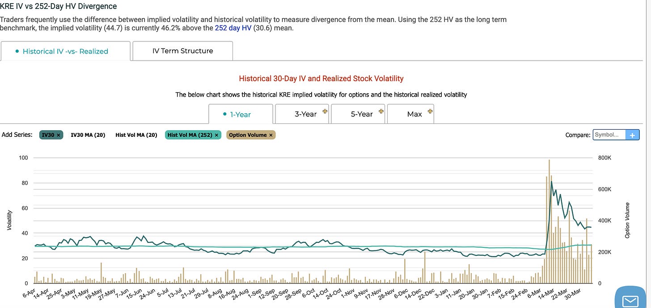Click the Compare: label

(x=578, y=135)
